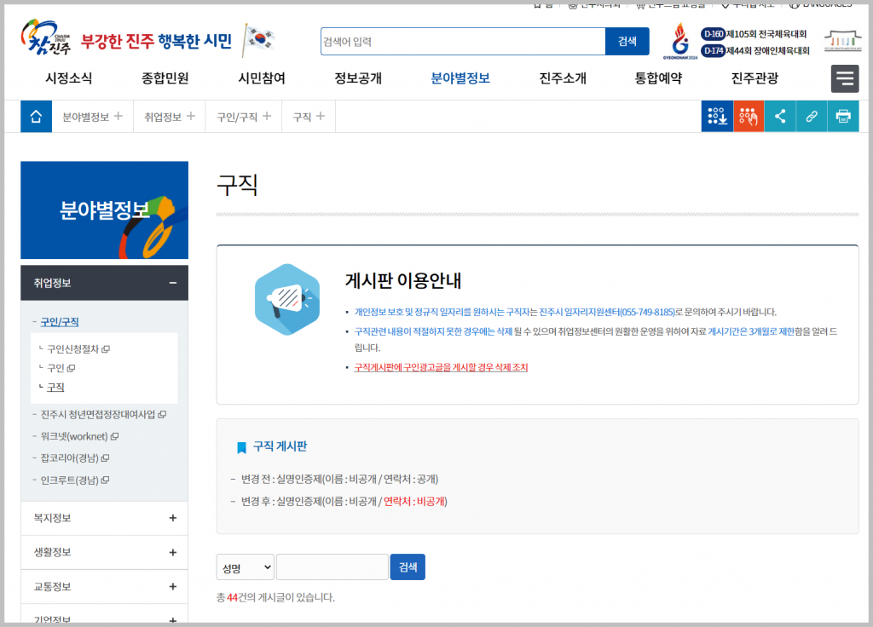Open 진주시 청년면접정장대여사업 link
This screenshot has height=627, width=873.
coord(98,415)
